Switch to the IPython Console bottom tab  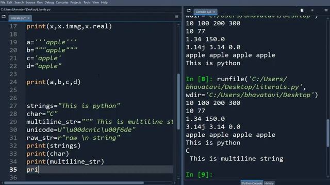point(252,183)
